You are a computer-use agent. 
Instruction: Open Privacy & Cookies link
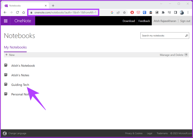[134, 133]
